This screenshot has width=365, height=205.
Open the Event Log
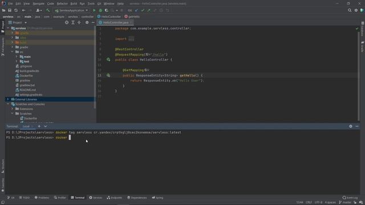tap(350, 198)
